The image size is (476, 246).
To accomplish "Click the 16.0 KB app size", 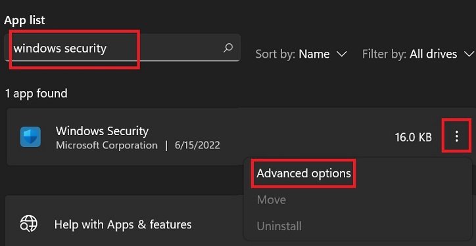I will point(414,138).
